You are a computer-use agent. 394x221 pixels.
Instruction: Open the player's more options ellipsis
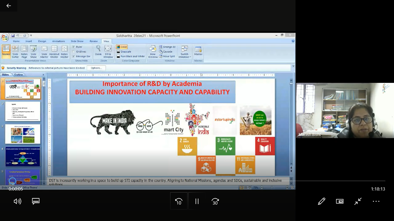point(376,201)
